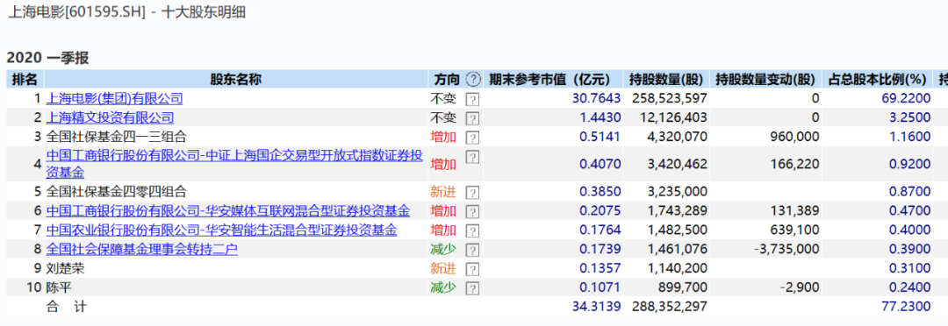Open the 全国社会保障基金理事会转持二户 link
Screen dimensions: 948x326
(142, 250)
